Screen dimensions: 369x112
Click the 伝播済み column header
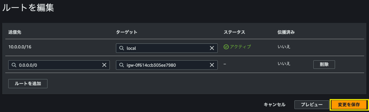point(286,32)
